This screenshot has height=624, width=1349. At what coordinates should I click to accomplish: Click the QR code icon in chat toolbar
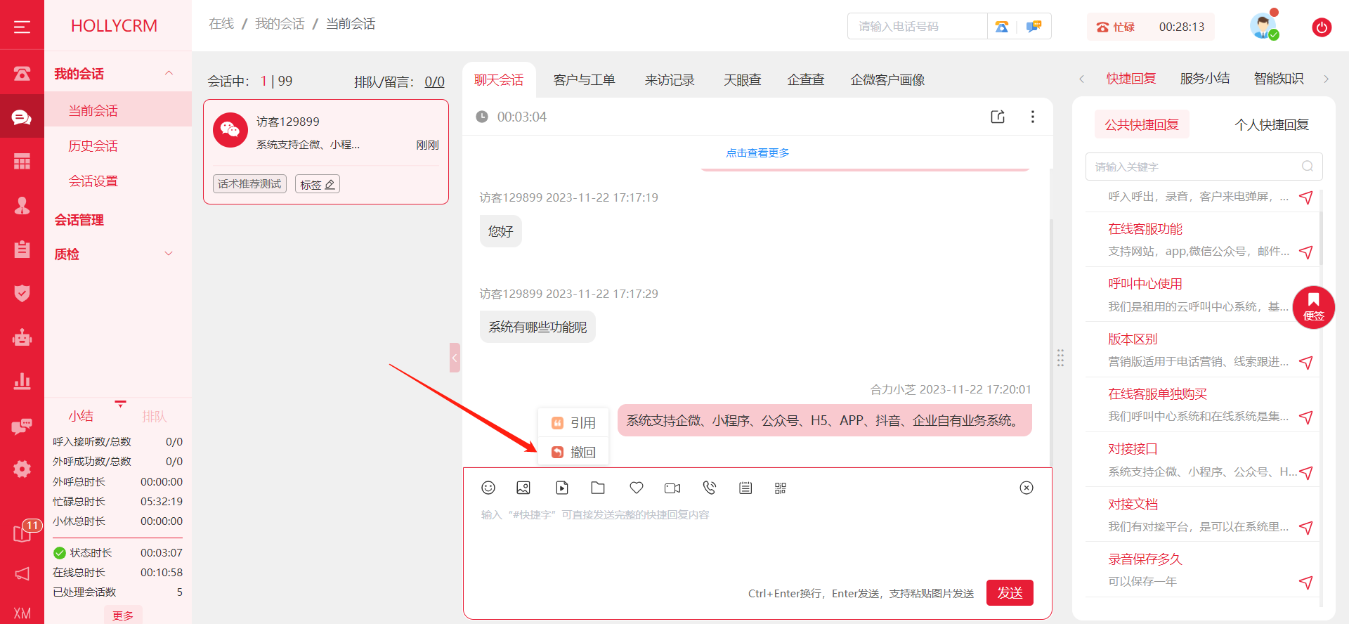click(x=781, y=488)
